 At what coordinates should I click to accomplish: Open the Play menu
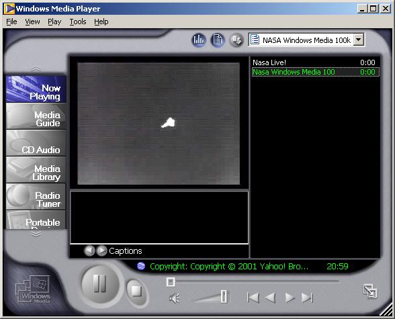(x=54, y=22)
